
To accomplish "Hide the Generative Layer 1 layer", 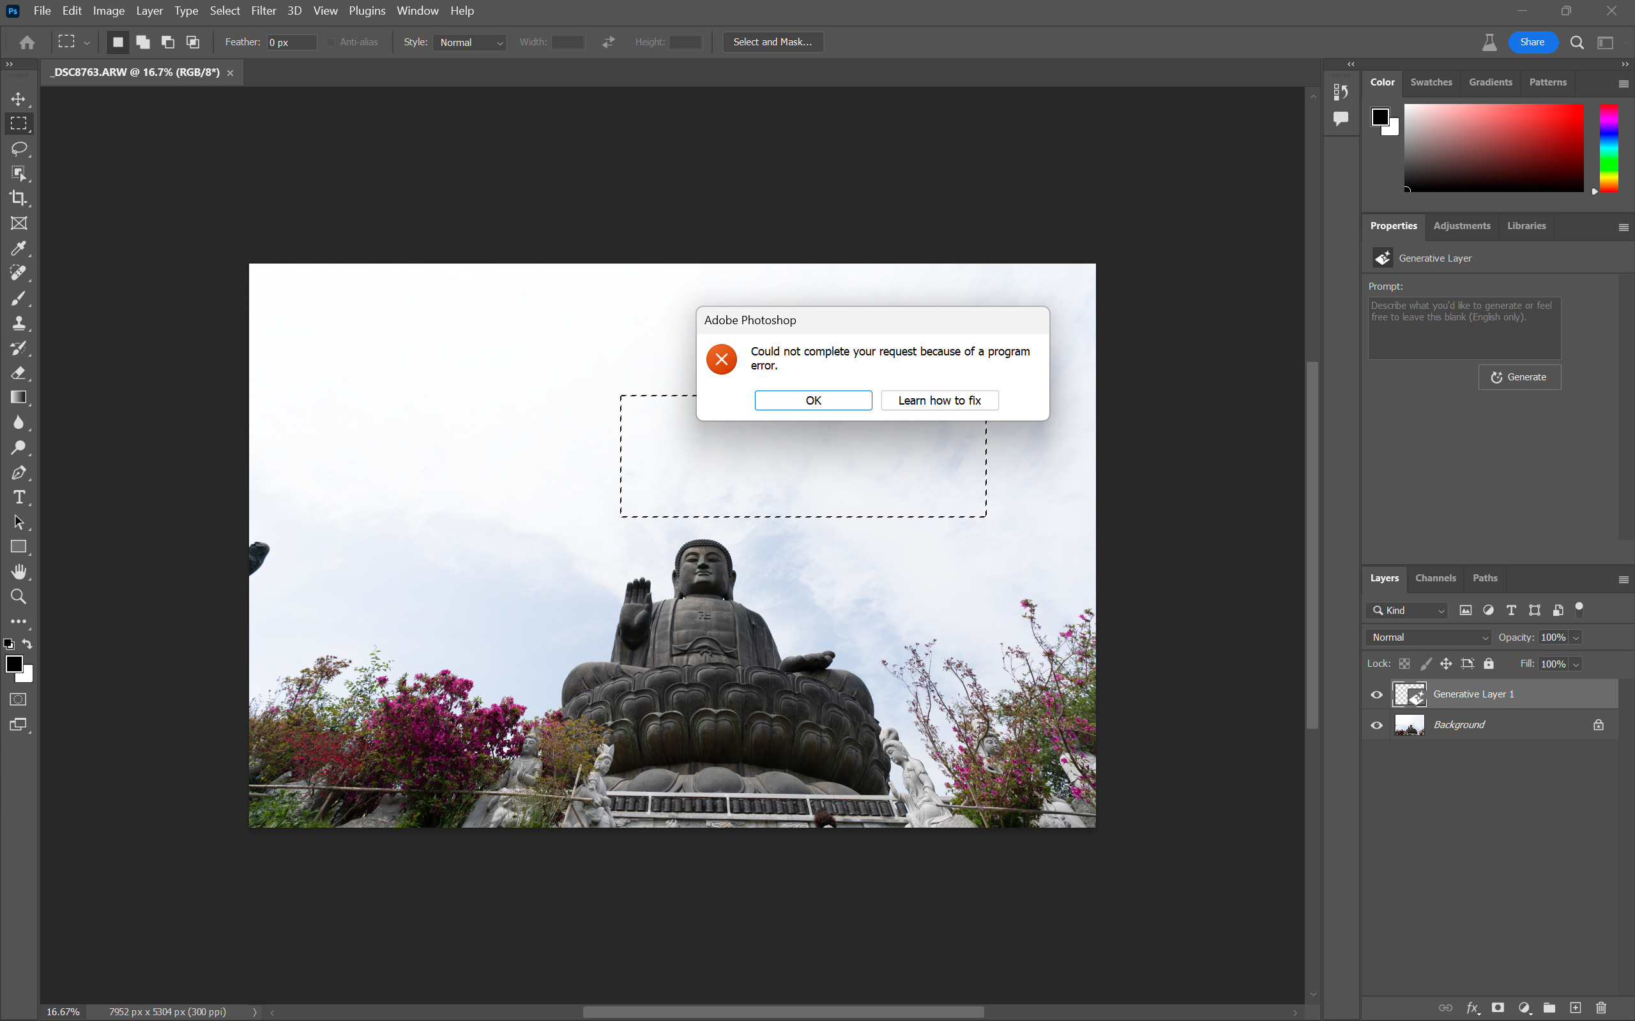I will (x=1376, y=694).
